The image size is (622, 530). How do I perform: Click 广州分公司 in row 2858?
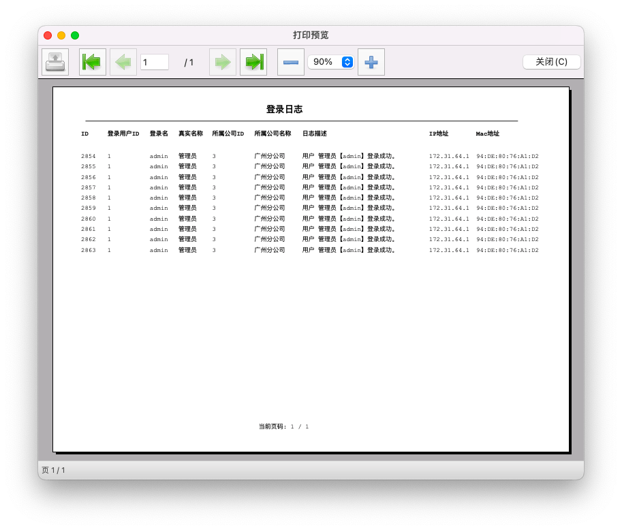click(x=270, y=198)
